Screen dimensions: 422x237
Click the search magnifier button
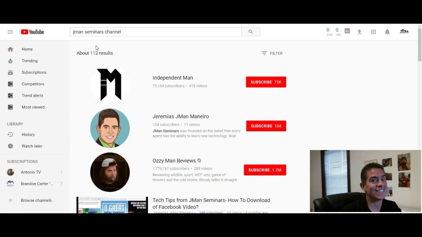point(251,32)
